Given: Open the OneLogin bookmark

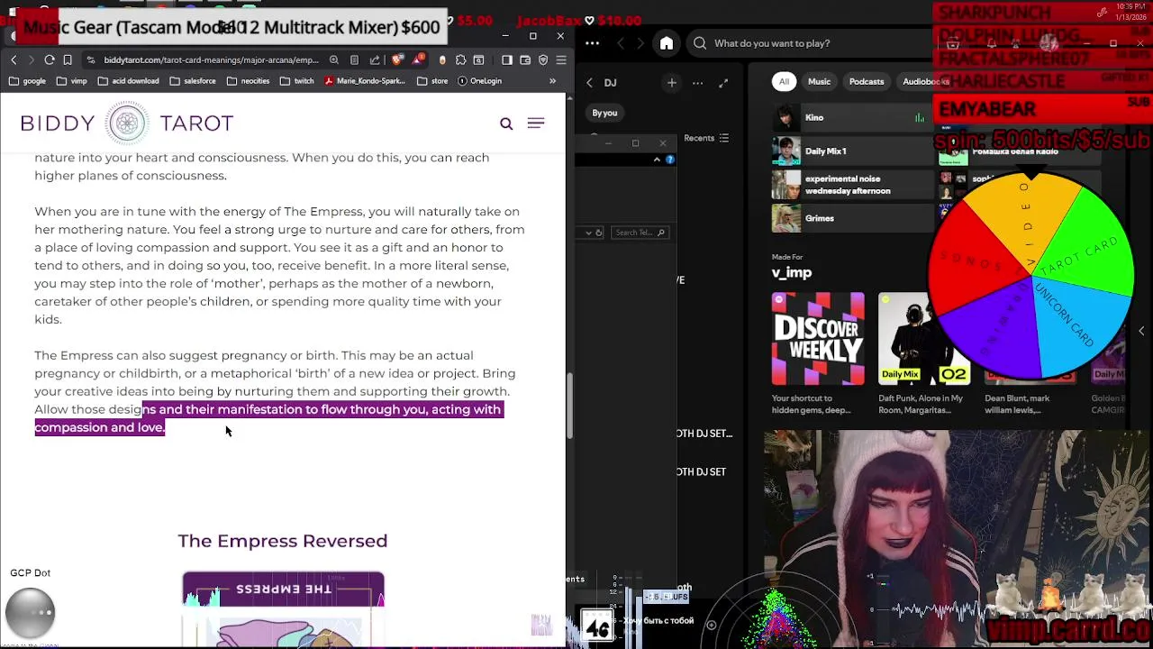Looking at the screenshot, I should coord(479,80).
